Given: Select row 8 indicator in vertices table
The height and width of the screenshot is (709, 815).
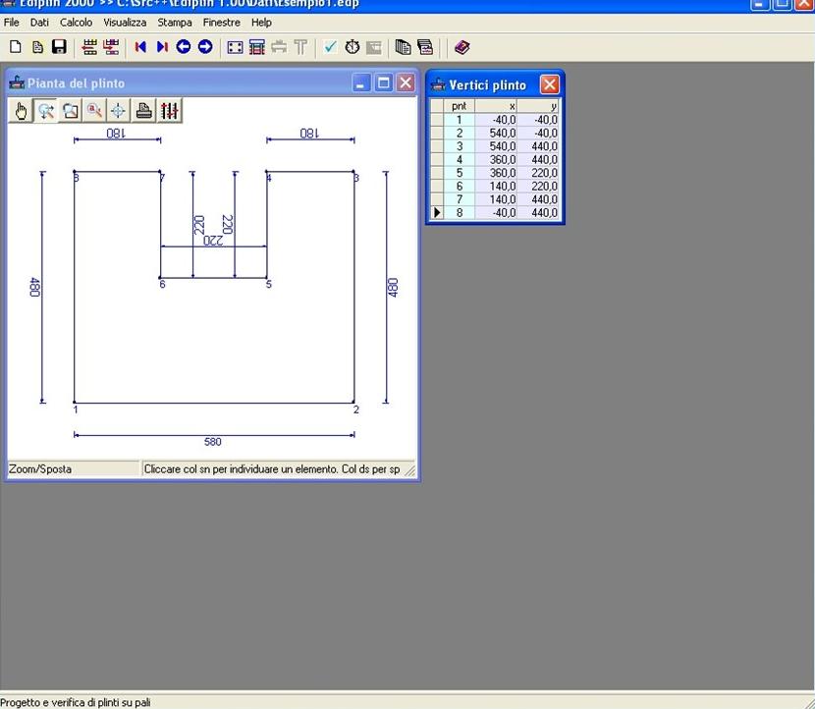Looking at the screenshot, I should (x=437, y=212).
